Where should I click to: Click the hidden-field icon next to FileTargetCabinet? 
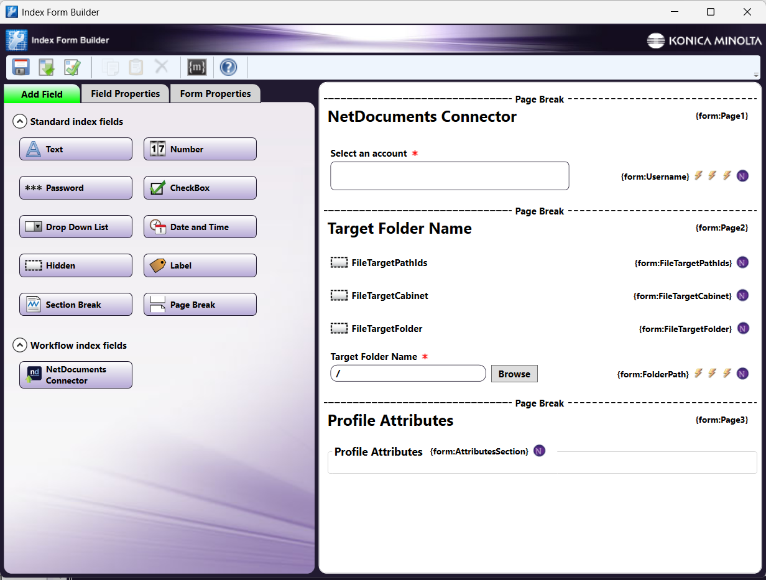[x=339, y=295]
